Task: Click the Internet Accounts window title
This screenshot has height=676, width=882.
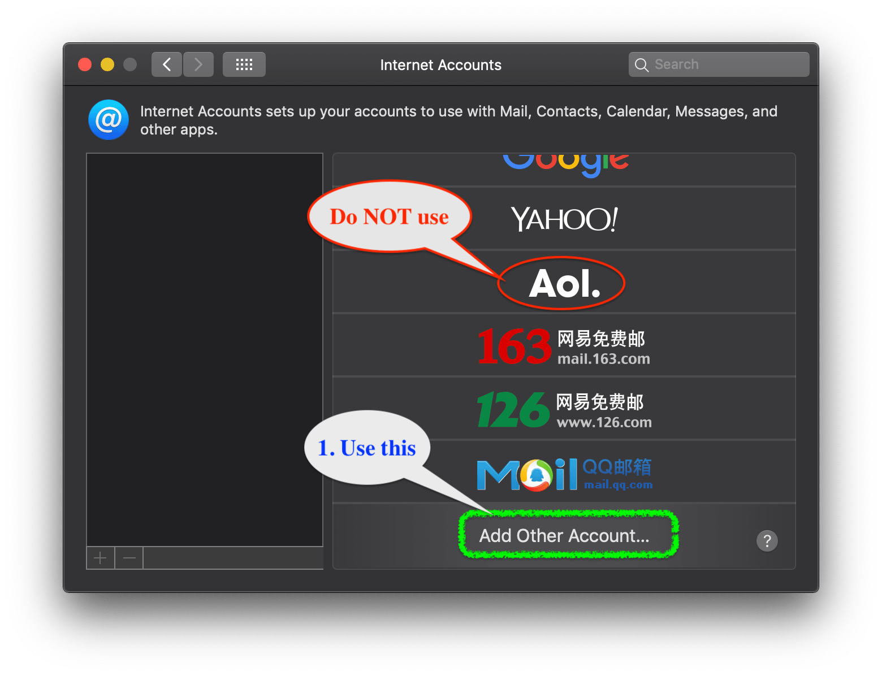Action: tap(441, 65)
